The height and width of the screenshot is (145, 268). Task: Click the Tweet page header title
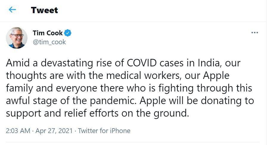point(44,10)
